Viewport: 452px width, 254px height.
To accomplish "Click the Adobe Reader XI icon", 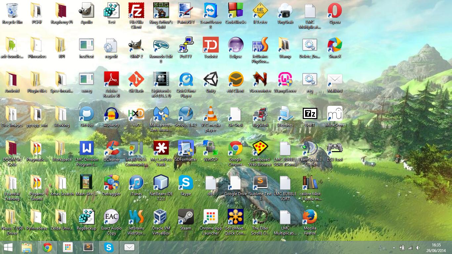I will click(x=111, y=84).
